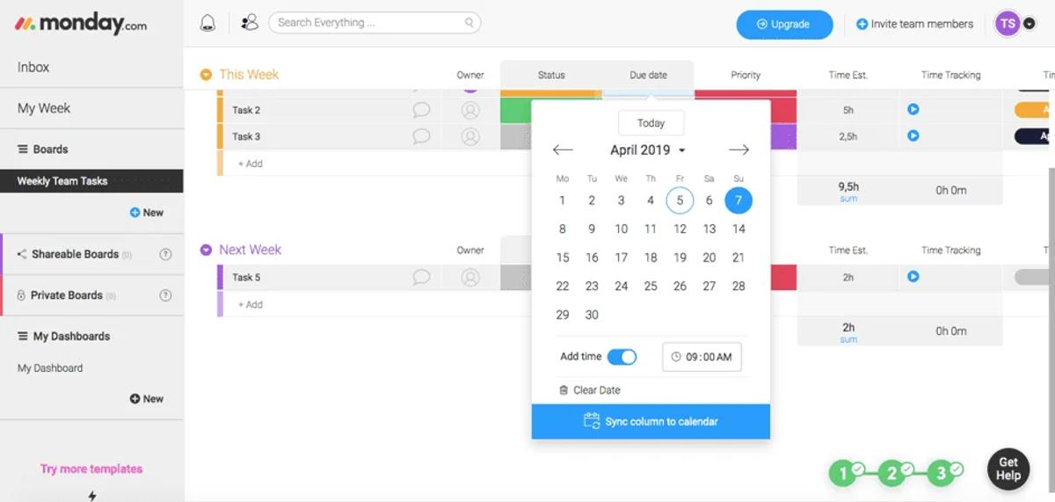Select the Weekly Team Tasks board
Image resolution: width=1055 pixels, height=502 pixels.
coord(91,181)
